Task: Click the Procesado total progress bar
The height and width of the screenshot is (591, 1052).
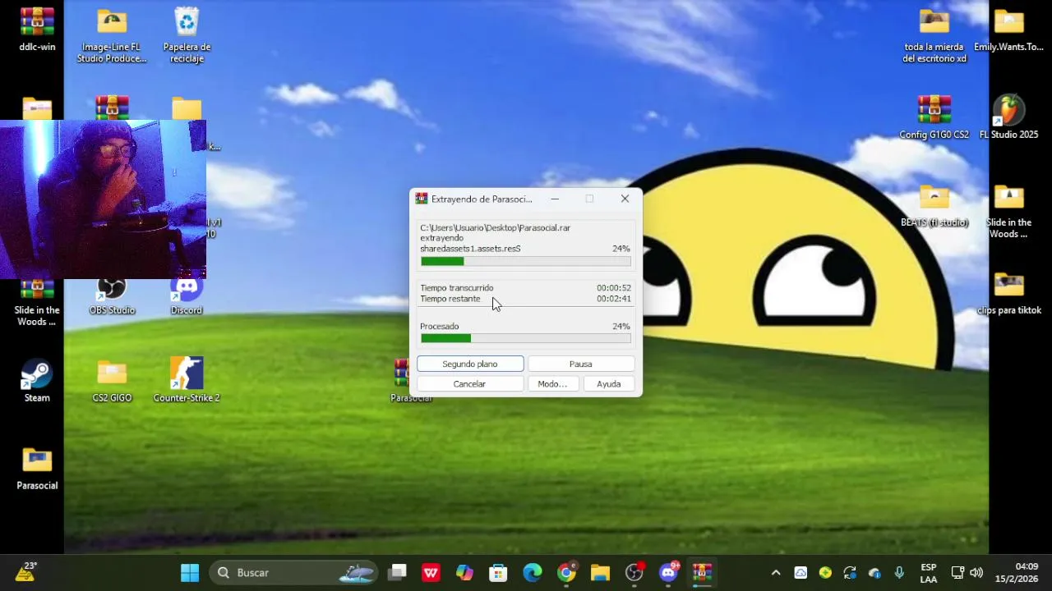Action: [x=526, y=338]
